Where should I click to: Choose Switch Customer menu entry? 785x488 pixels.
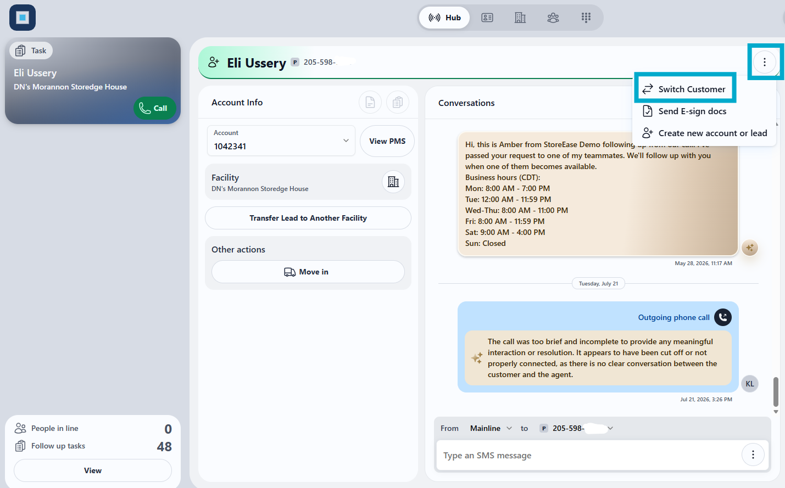(x=685, y=89)
